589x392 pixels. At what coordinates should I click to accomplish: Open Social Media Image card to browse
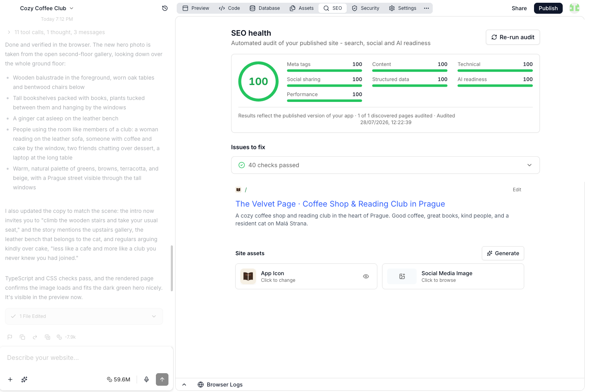(x=453, y=276)
